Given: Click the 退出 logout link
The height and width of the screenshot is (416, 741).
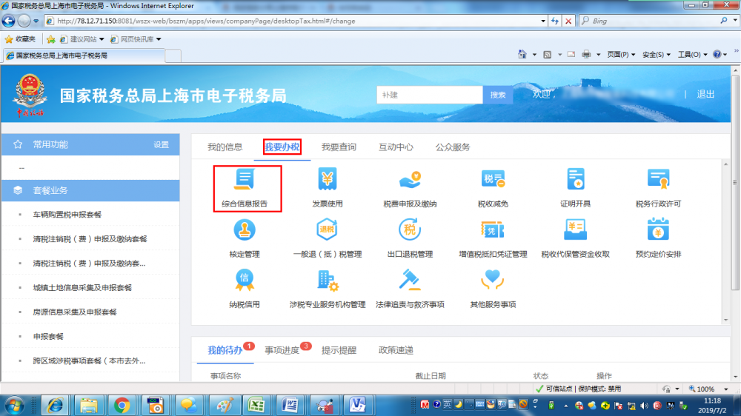Looking at the screenshot, I should (x=705, y=95).
